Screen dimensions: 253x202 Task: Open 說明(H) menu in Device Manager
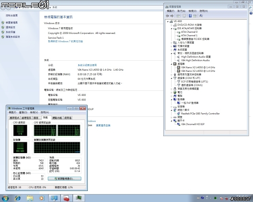coord(204,11)
